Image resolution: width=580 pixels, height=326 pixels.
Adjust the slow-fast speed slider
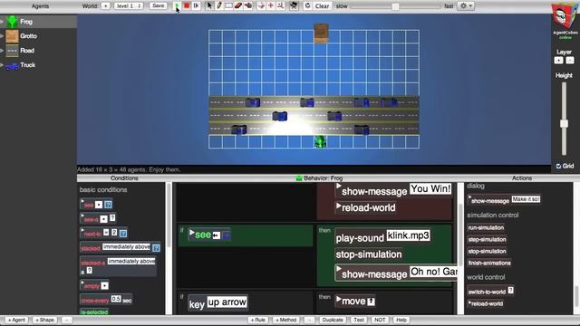coord(395,6)
